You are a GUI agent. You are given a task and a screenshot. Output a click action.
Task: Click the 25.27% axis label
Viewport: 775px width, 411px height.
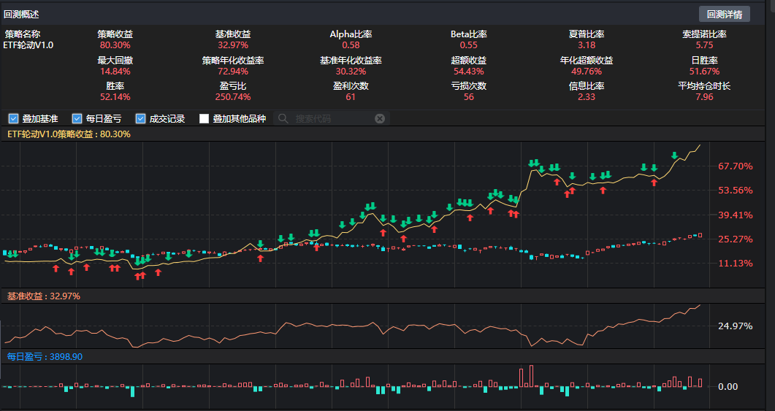[736, 239]
